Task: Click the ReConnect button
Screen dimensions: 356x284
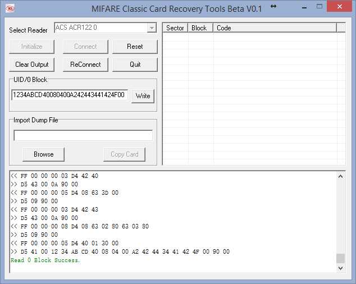Action: click(85, 65)
